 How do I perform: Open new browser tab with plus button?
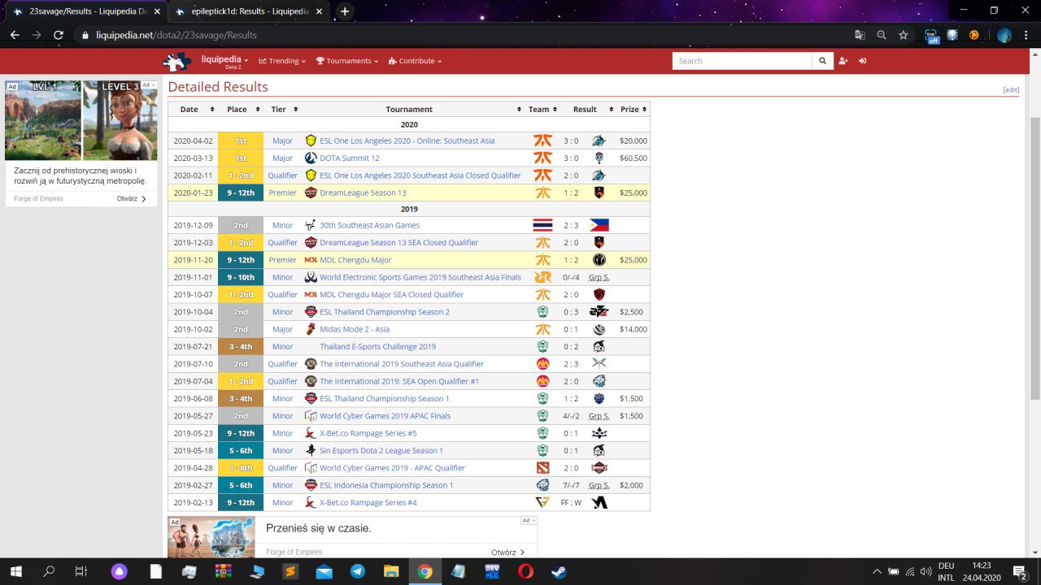tap(345, 11)
